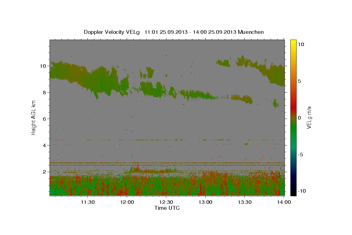Click the 14:00 time axis tick label

[x=284, y=202]
